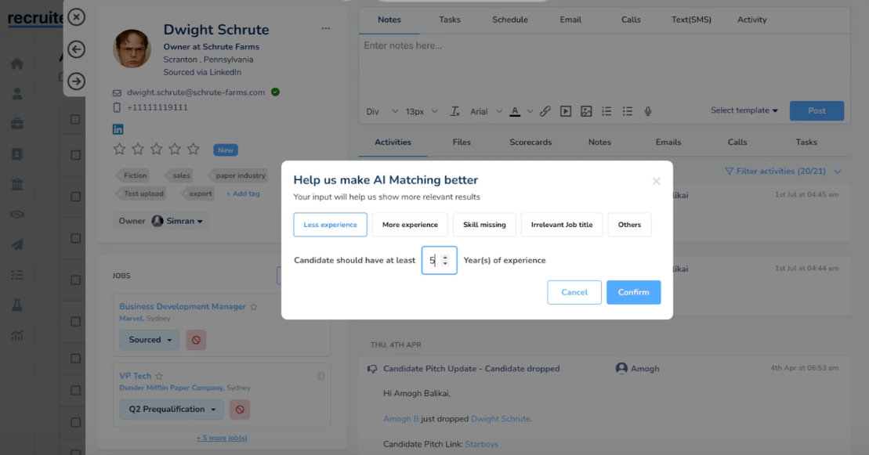Screen dimensions: 869x455
Task: Click the ordered list icon
Action: 606,111
